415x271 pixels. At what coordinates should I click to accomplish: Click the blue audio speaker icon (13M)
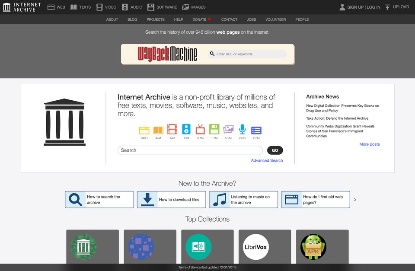point(186,129)
